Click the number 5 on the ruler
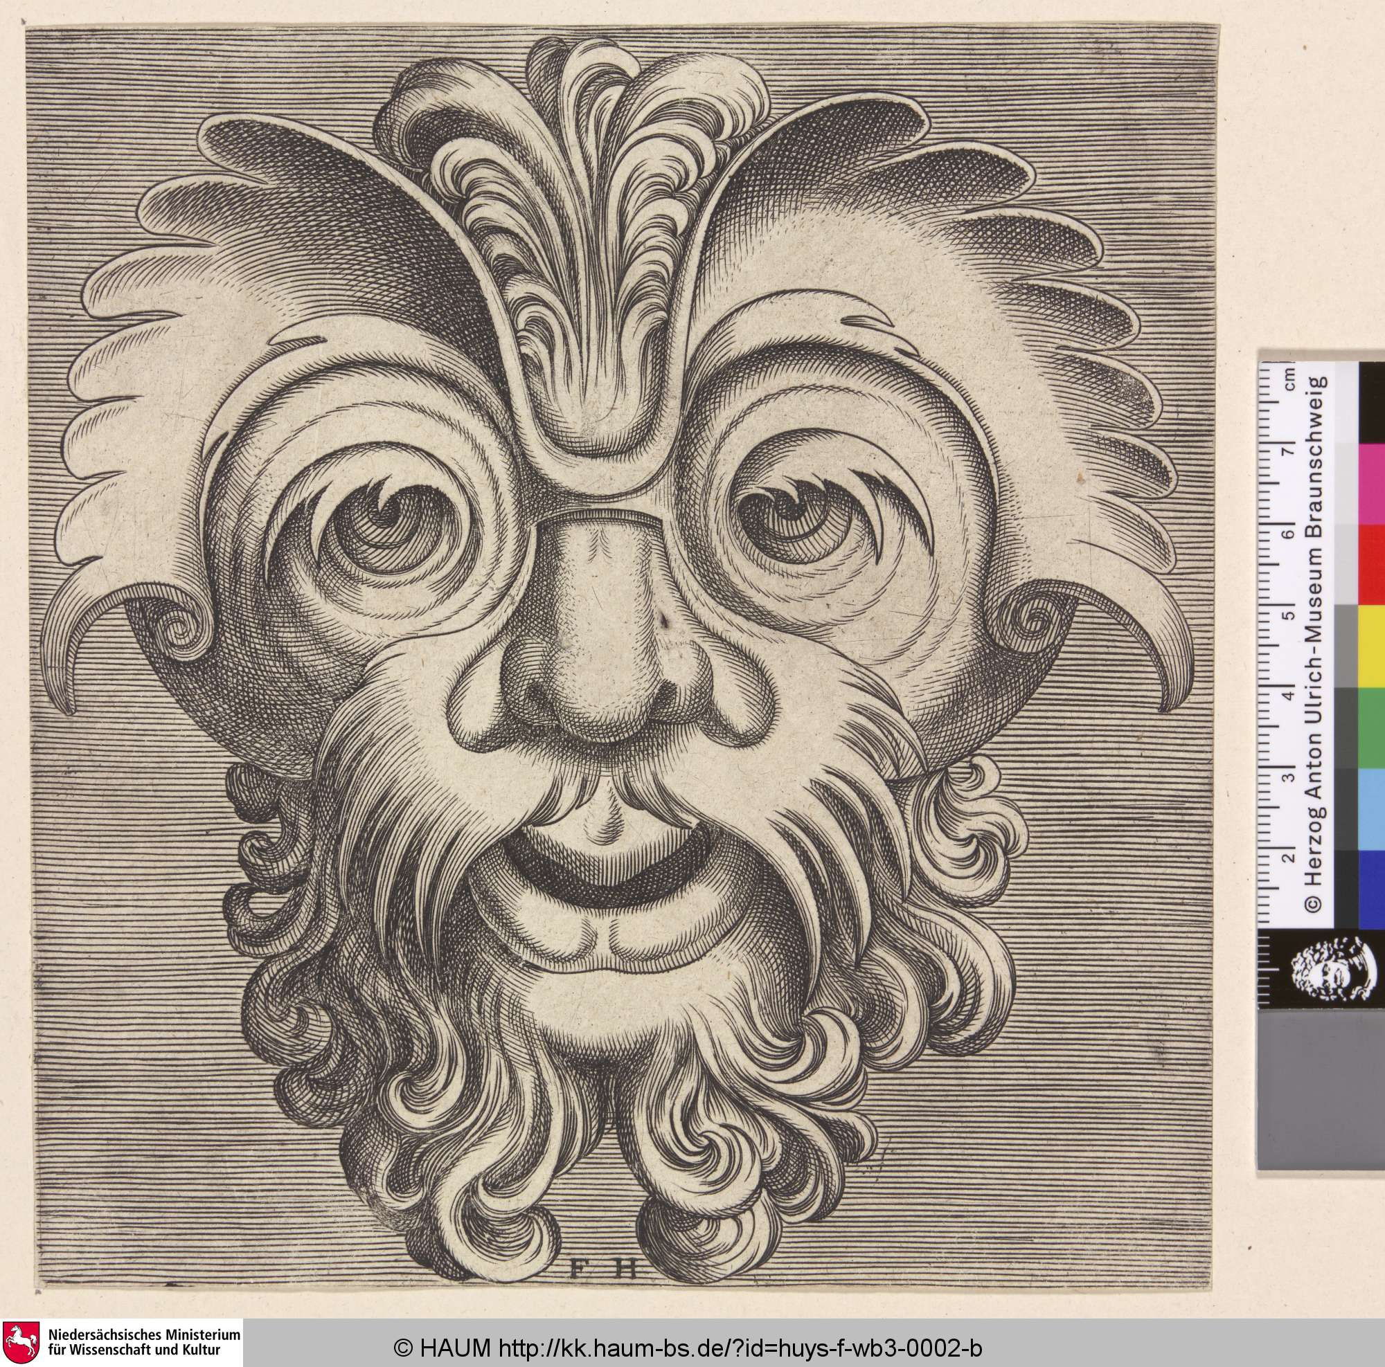Viewport: 1385px width, 1367px height. coord(1288,616)
